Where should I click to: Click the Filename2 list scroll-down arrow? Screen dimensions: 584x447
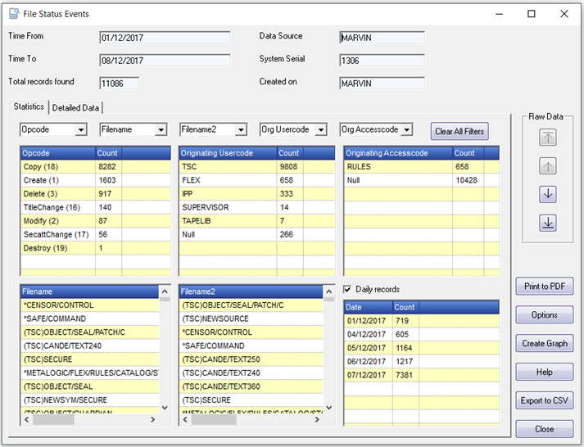coord(329,408)
